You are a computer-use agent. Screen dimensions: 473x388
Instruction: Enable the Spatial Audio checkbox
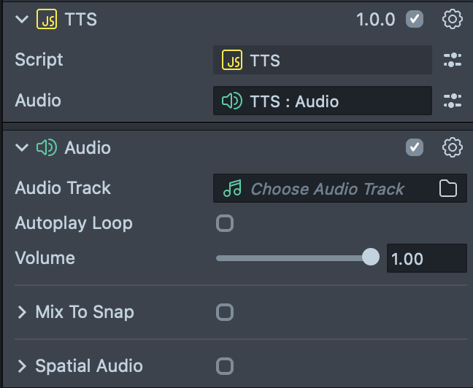tap(225, 366)
